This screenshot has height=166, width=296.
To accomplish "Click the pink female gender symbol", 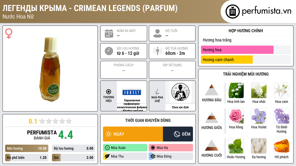I will [x=9, y=33].
